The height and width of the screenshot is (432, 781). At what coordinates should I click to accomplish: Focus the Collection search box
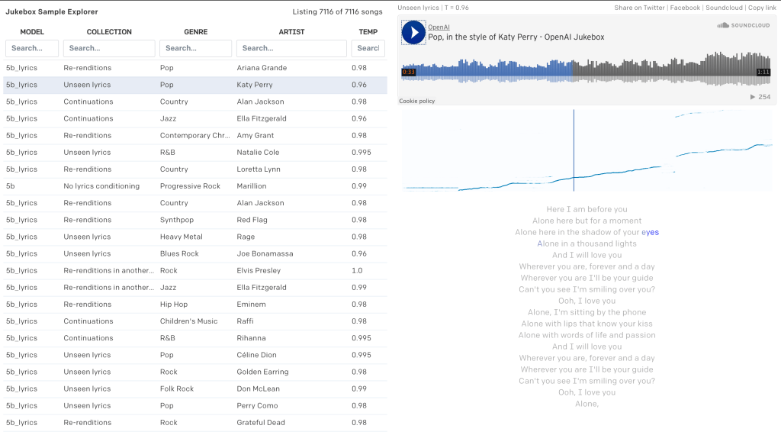tap(109, 48)
